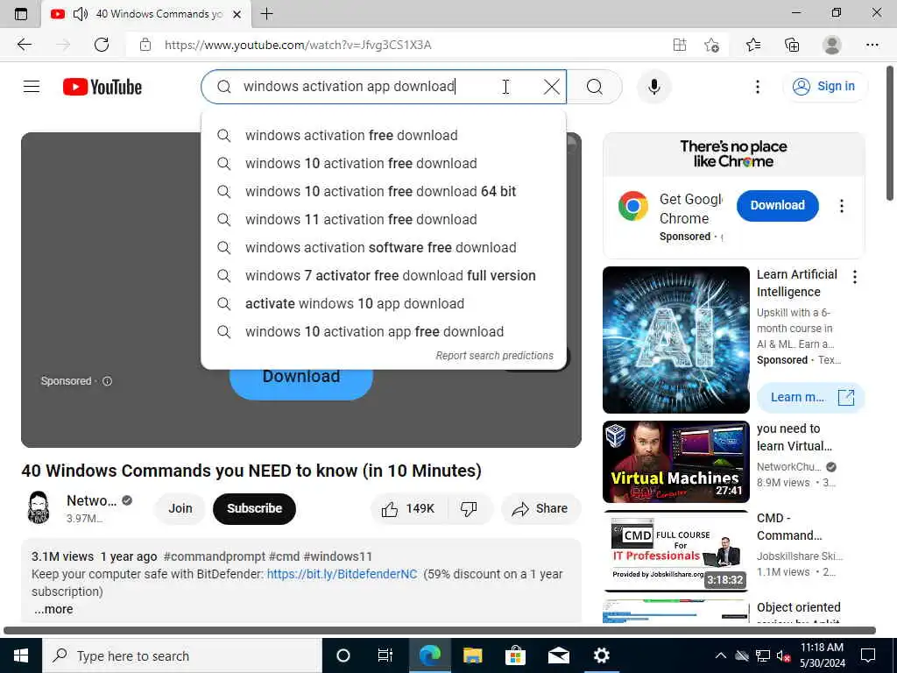Click the vertical page scrollbar

(x=890, y=133)
